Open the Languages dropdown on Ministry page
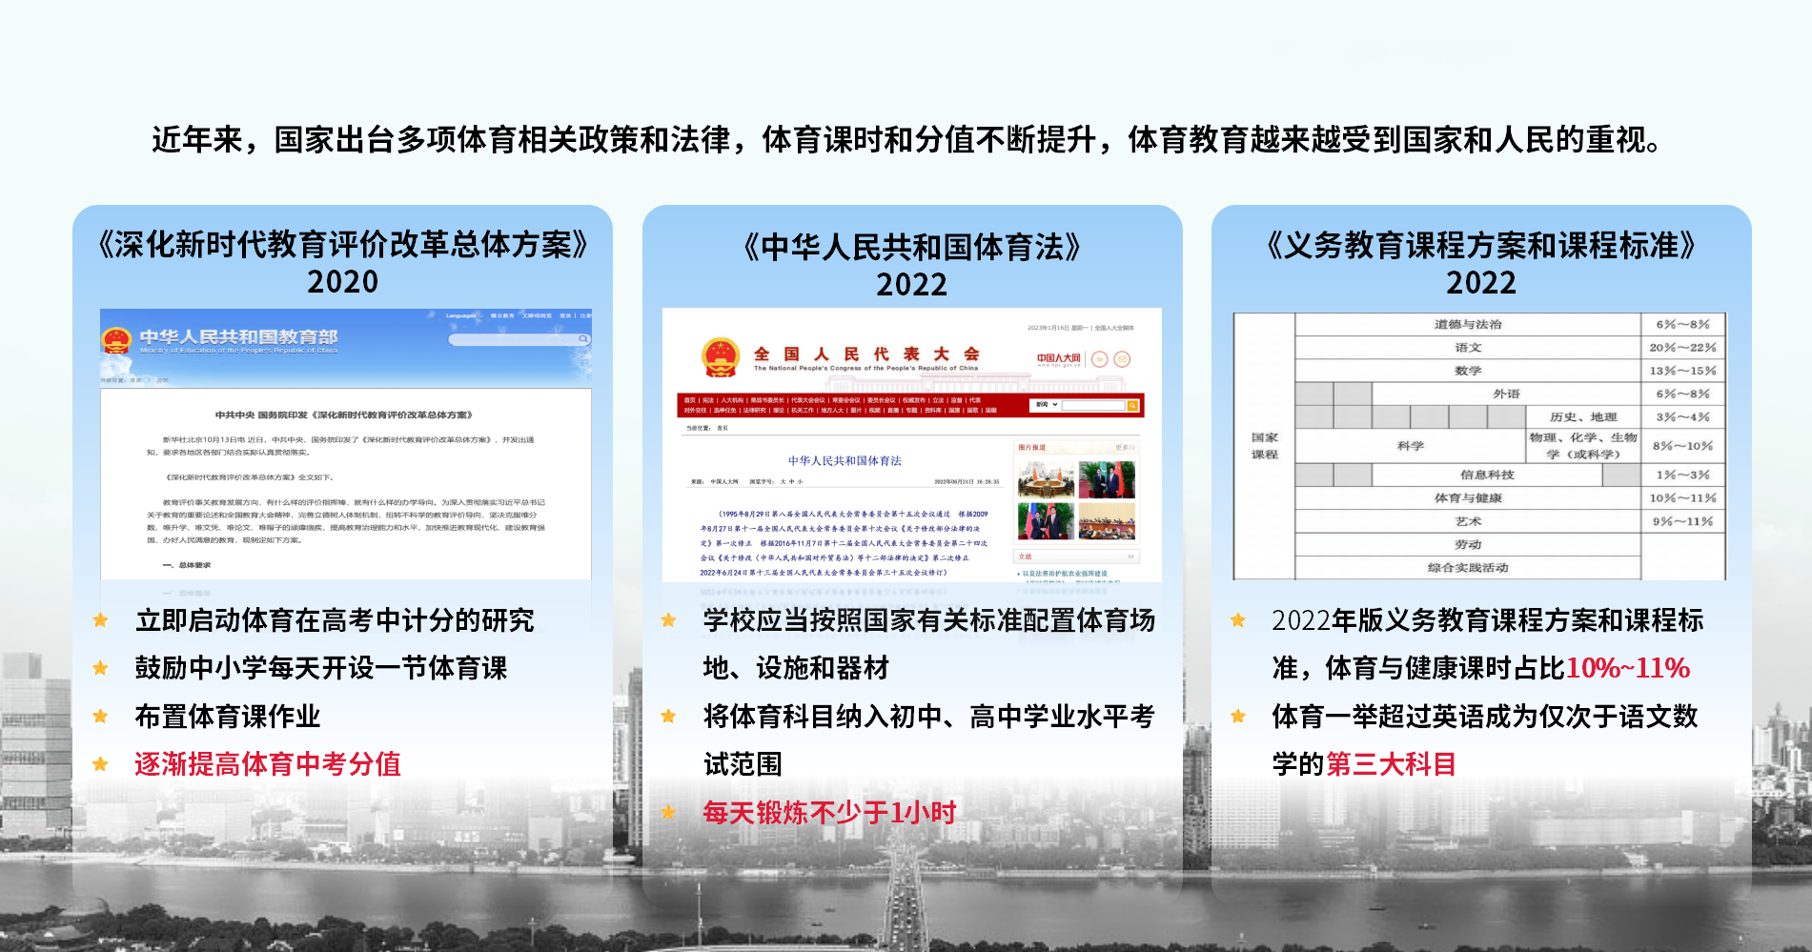1812x952 pixels. pos(460,315)
